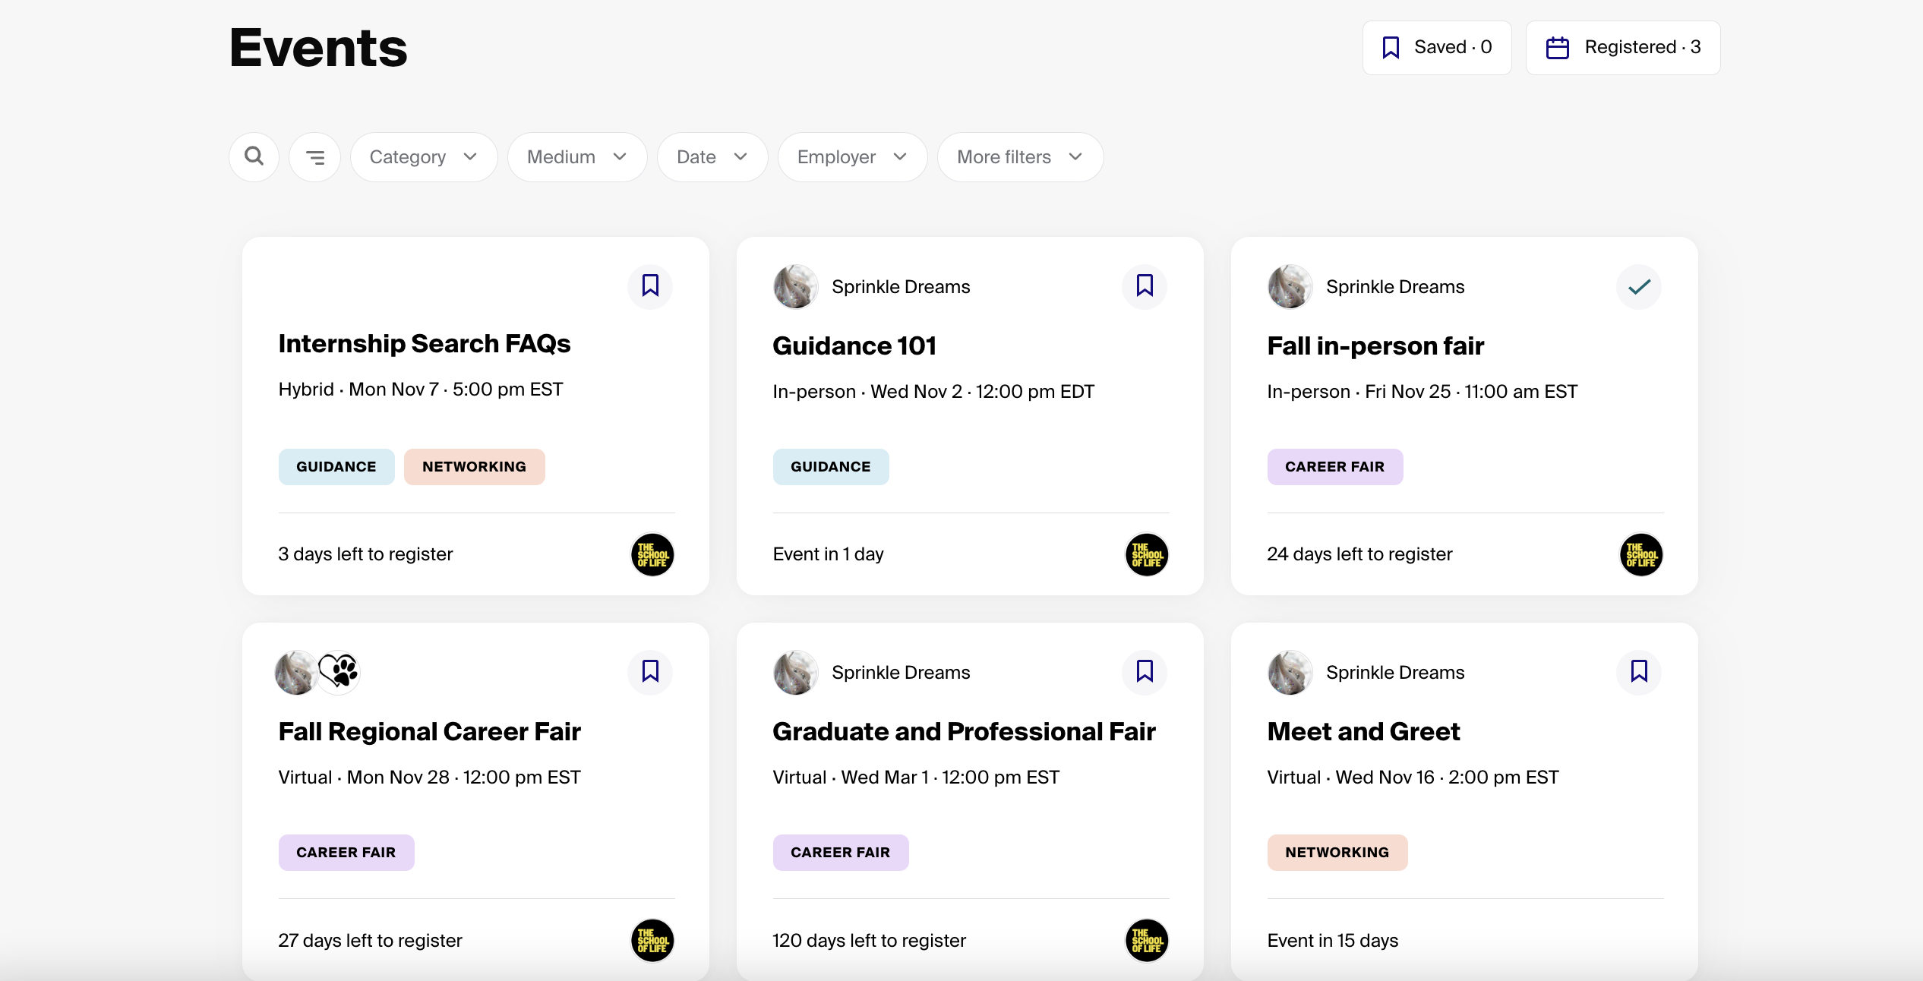This screenshot has width=1923, height=981.
Task: Click 'Event in 15 days' text
Action: pyautogui.click(x=1333, y=941)
